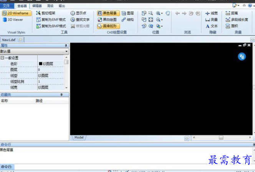The image size is (255, 172).
Task: Pin the 收藏夹 favorites panel
Action: (61, 95)
